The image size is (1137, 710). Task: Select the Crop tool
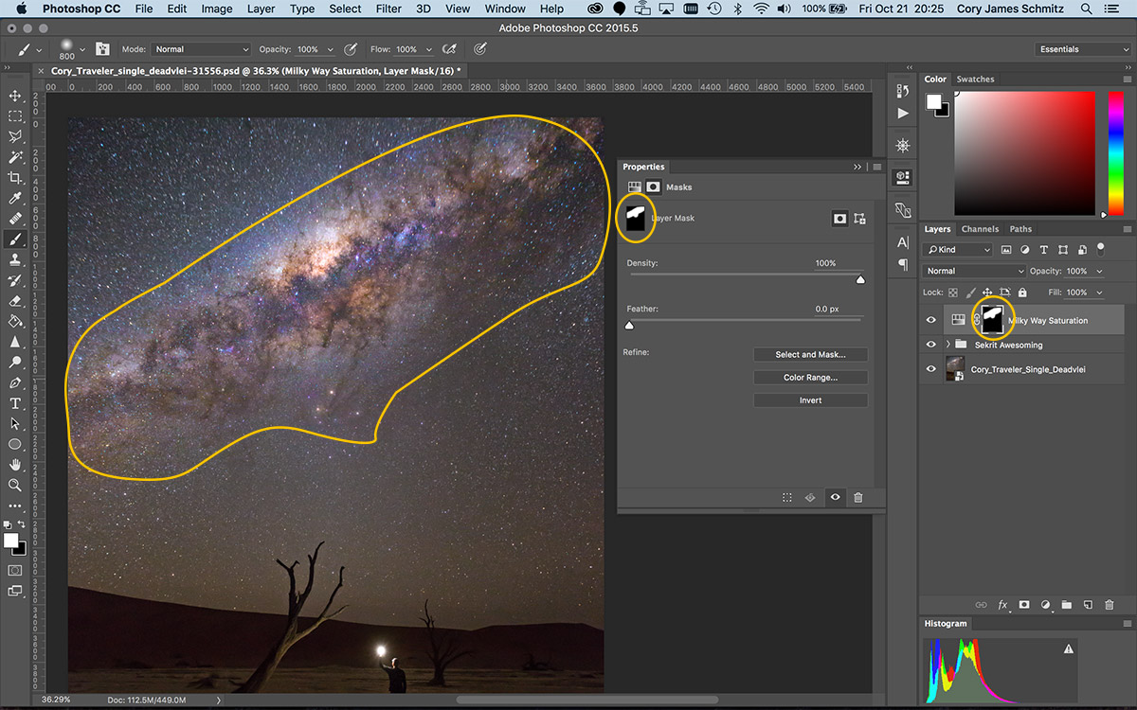pos(15,178)
